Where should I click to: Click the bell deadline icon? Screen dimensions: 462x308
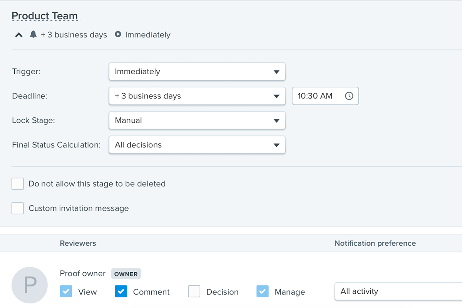click(33, 35)
